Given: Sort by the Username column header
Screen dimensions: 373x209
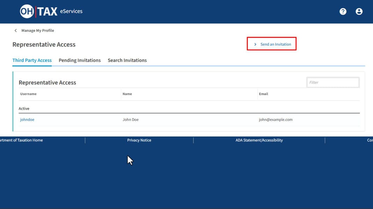Looking at the screenshot, I should pos(28,94).
